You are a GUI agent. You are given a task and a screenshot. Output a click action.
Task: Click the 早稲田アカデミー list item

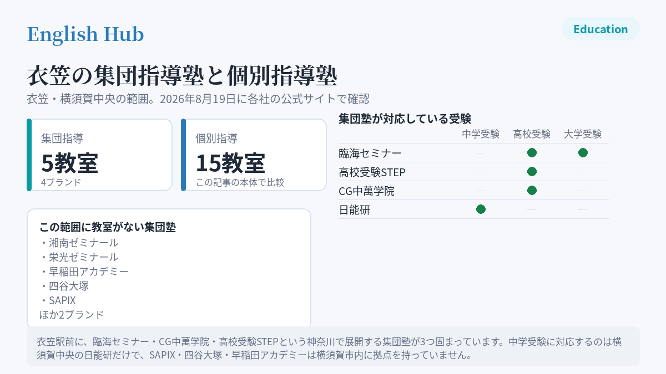tap(84, 271)
